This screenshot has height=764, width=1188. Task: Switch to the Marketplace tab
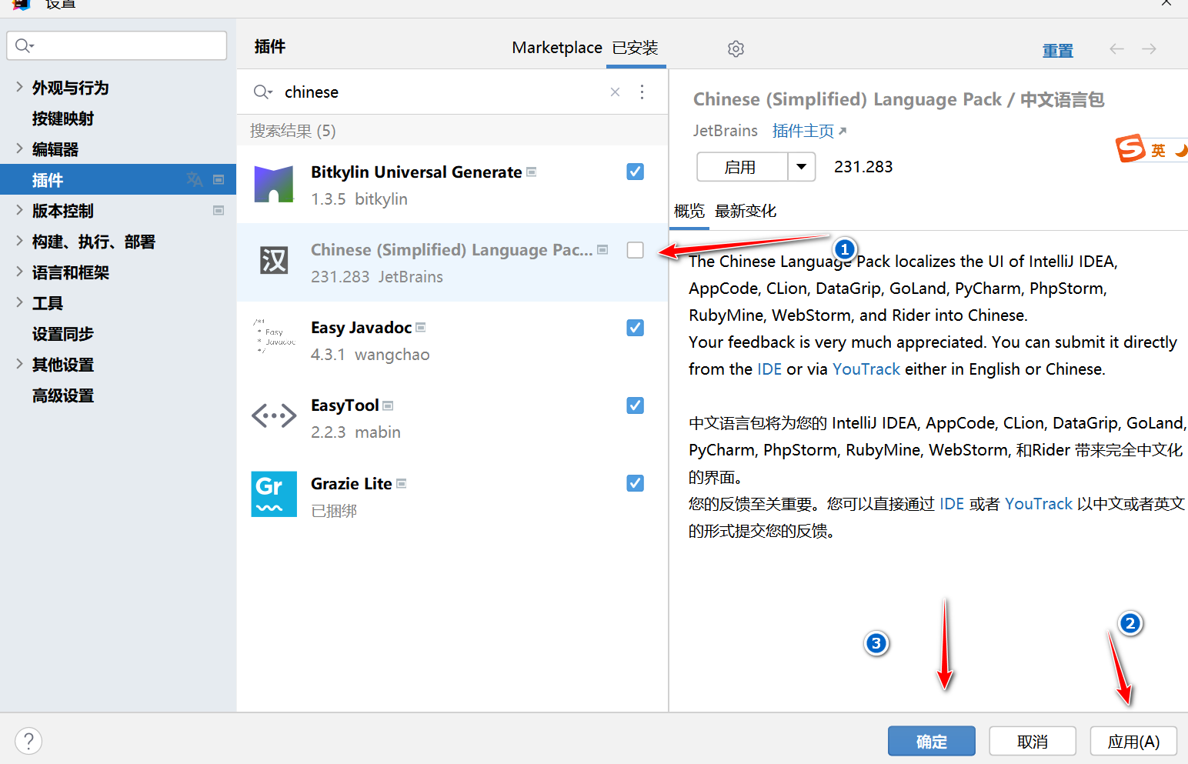coord(557,48)
